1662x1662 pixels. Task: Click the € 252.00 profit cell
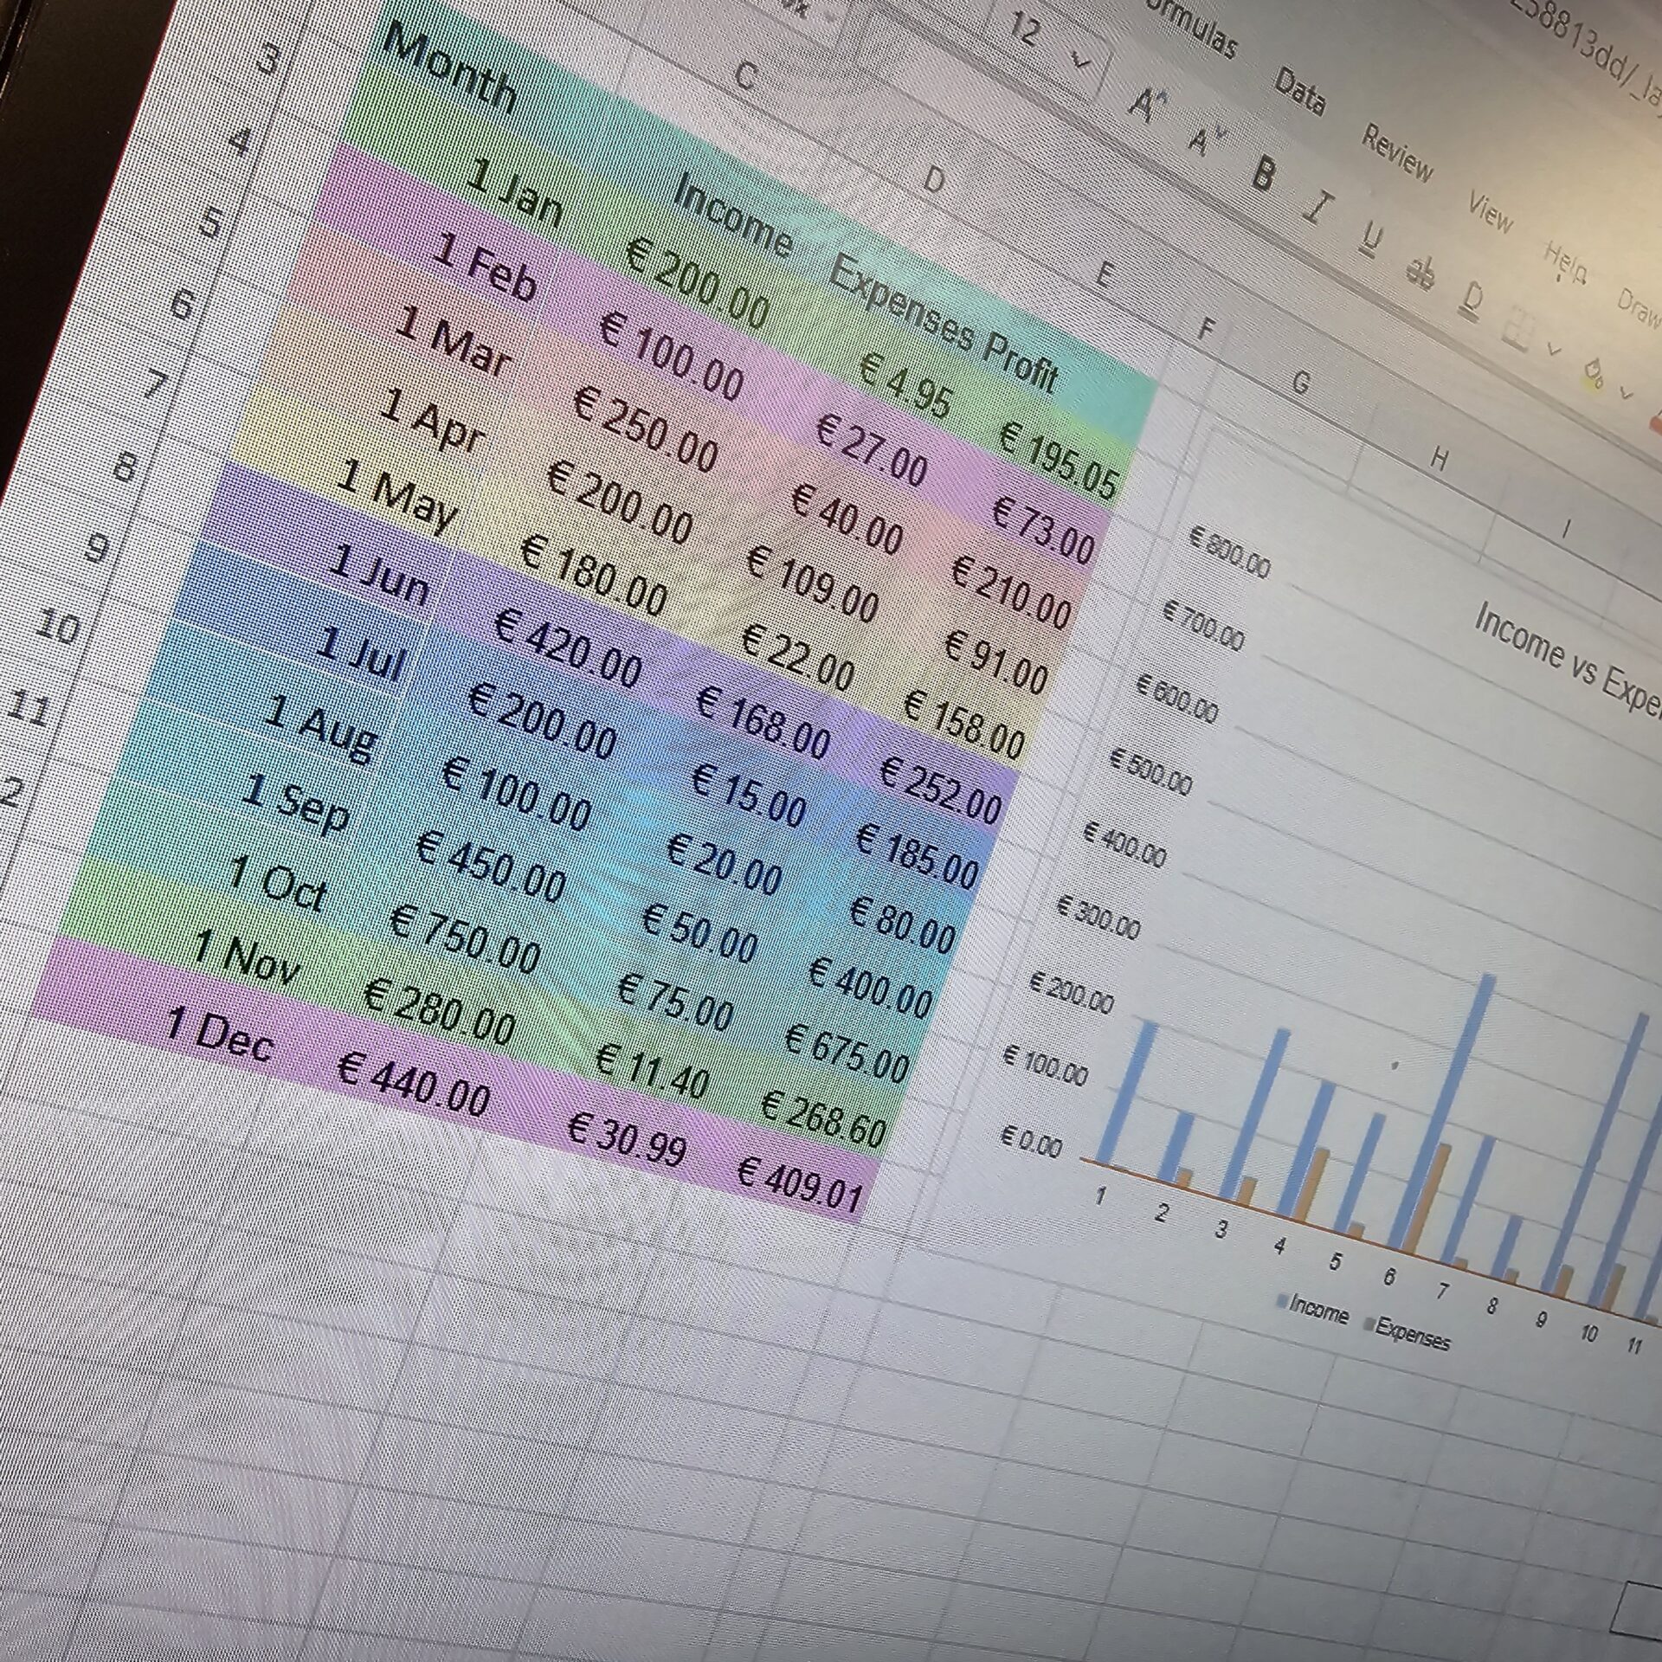pyautogui.click(x=940, y=789)
